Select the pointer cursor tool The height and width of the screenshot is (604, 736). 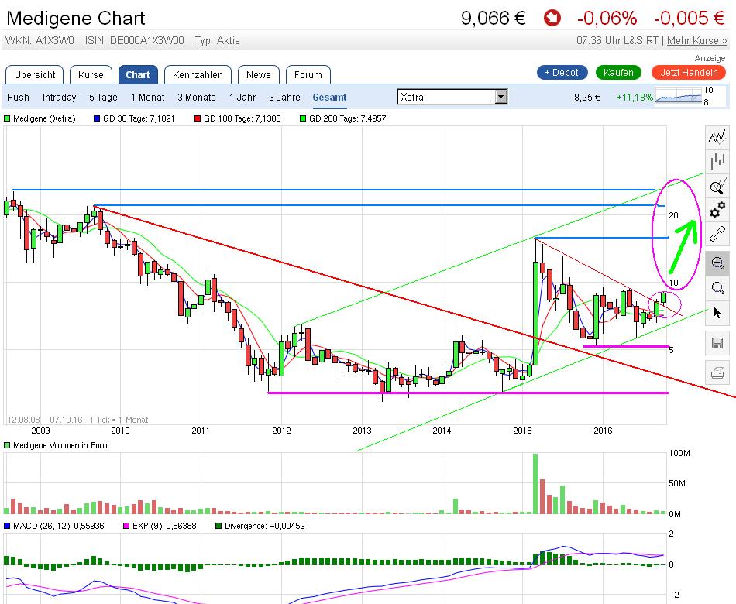click(x=717, y=313)
